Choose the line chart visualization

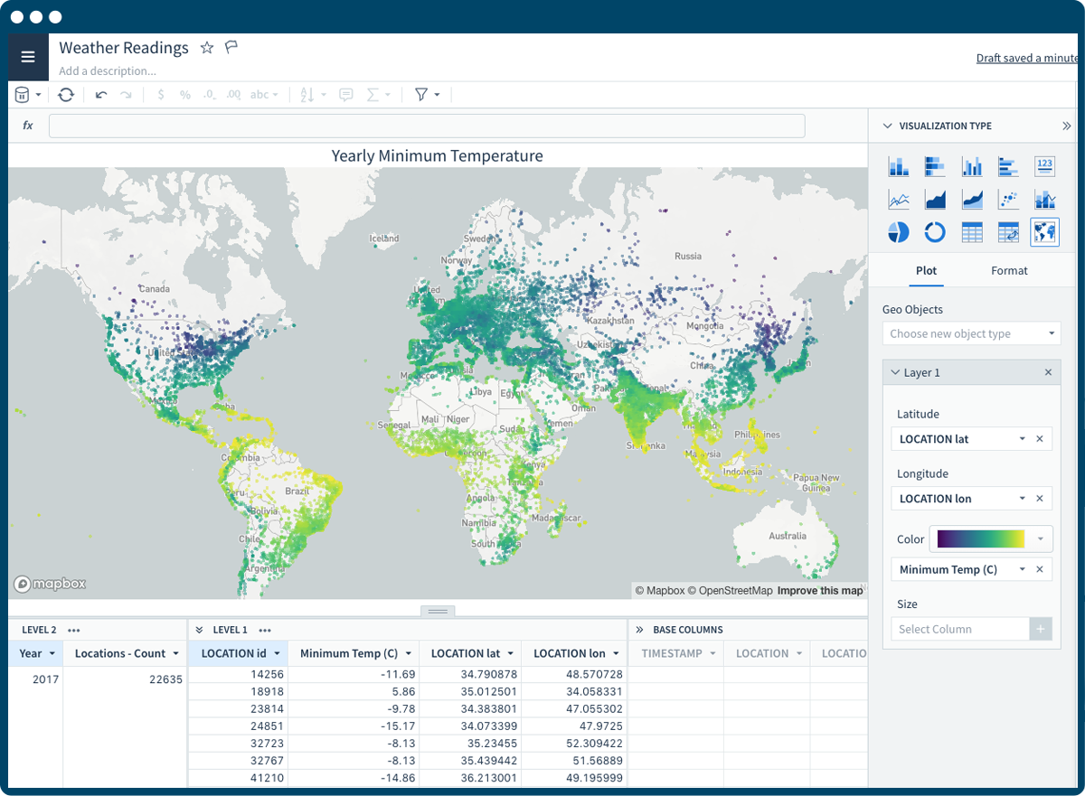click(x=898, y=199)
